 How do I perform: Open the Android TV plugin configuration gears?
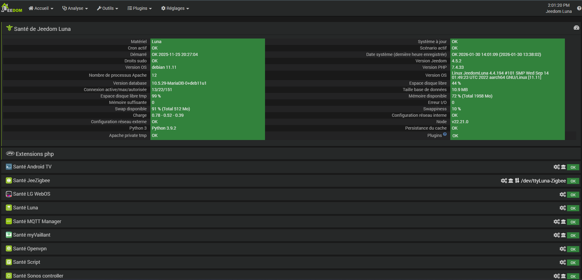(556, 167)
